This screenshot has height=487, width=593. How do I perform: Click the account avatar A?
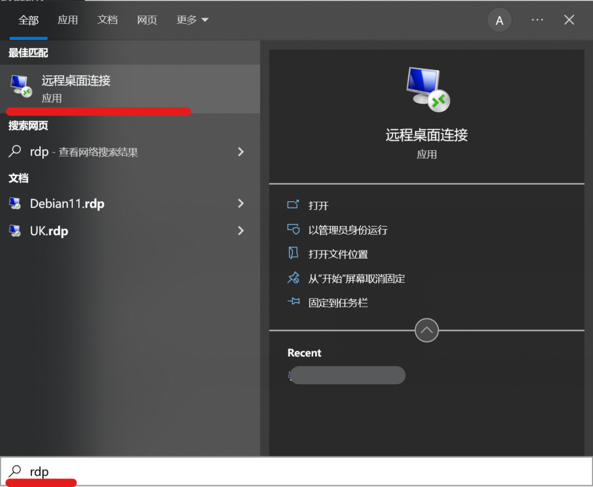[x=499, y=20]
